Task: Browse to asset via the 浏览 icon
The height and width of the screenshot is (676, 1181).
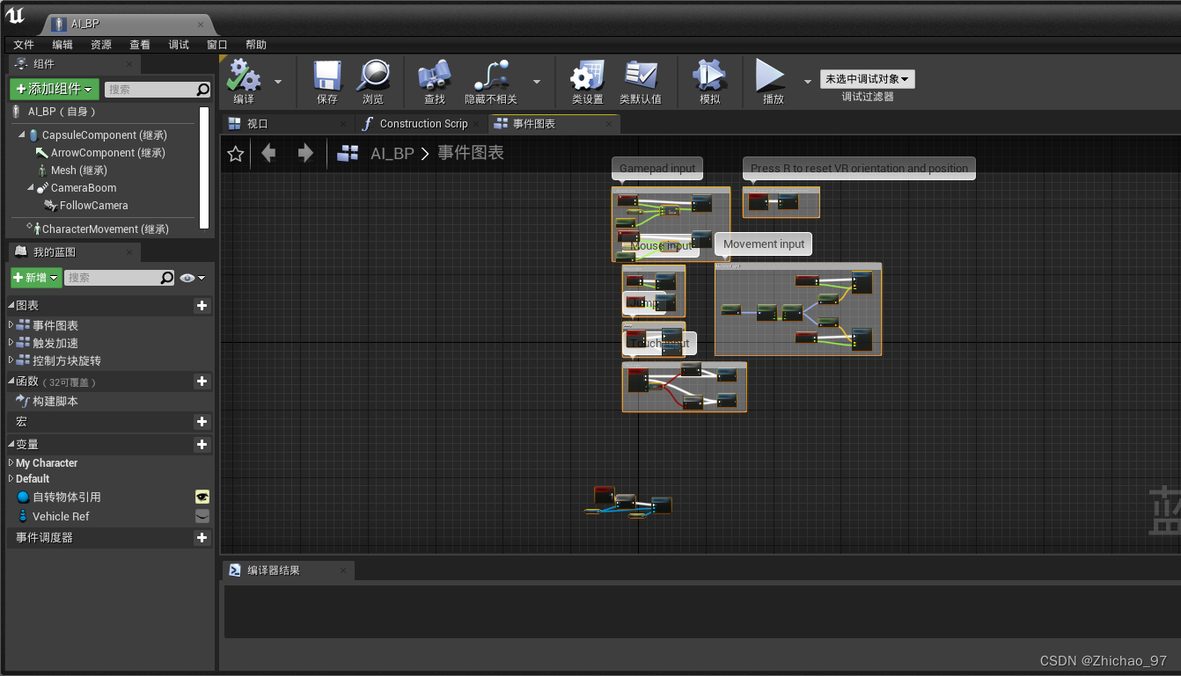Action: [374, 79]
